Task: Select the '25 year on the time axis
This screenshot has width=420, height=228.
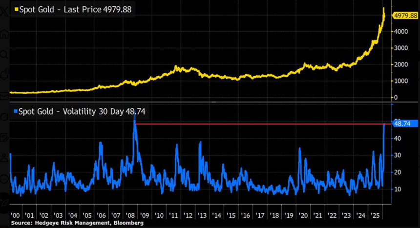Action: click(376, 215)
